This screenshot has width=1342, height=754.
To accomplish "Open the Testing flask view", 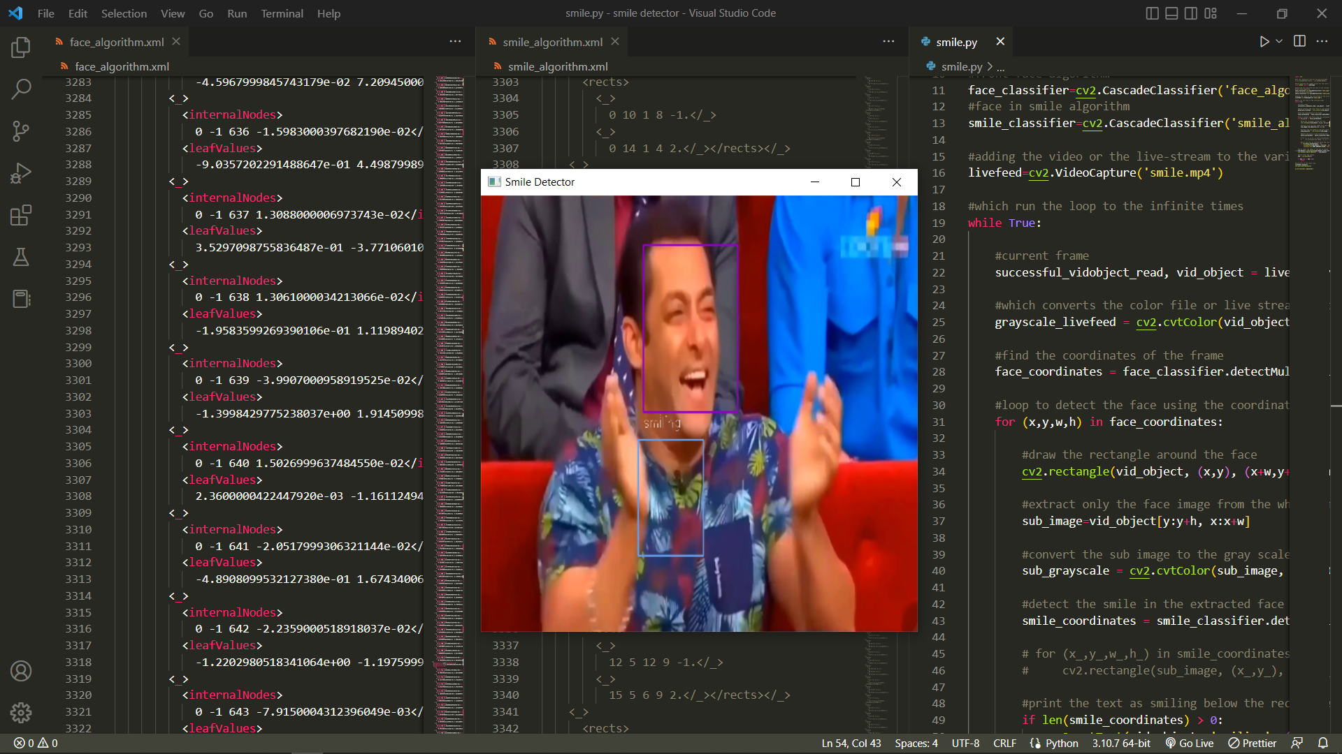I will click(21, 257).
